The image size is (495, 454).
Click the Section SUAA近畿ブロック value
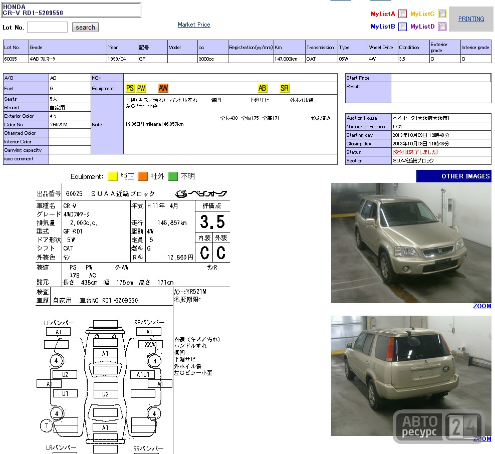click(x=413, y=160)
